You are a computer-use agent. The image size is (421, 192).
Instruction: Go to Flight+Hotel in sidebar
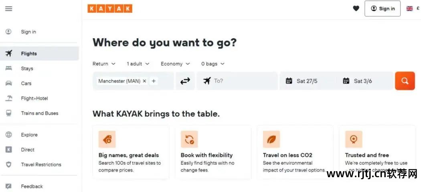[34, 98]
